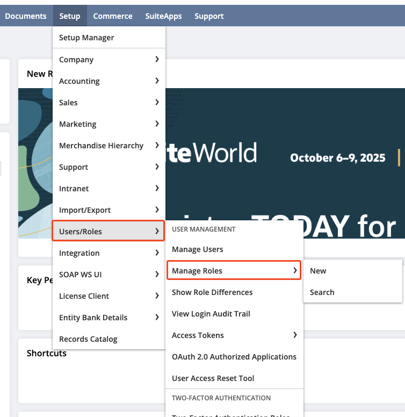This screenshot has height=417, width=405.
Task: Open Show Role Differences
Action: [212, 292]
